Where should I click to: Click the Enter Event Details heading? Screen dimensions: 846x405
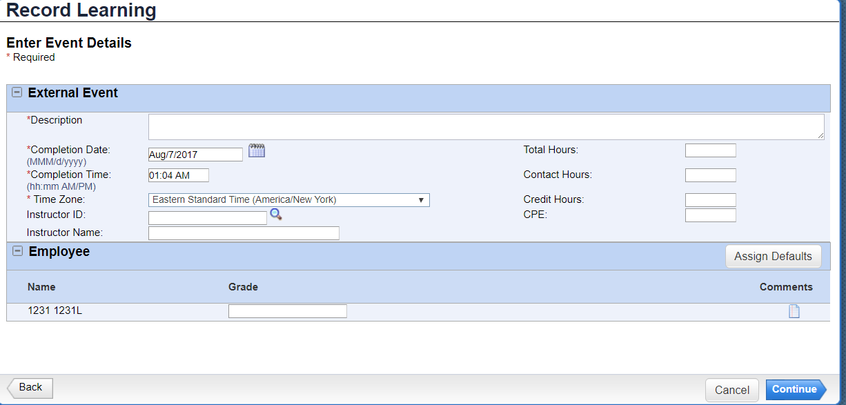point(69,43)
